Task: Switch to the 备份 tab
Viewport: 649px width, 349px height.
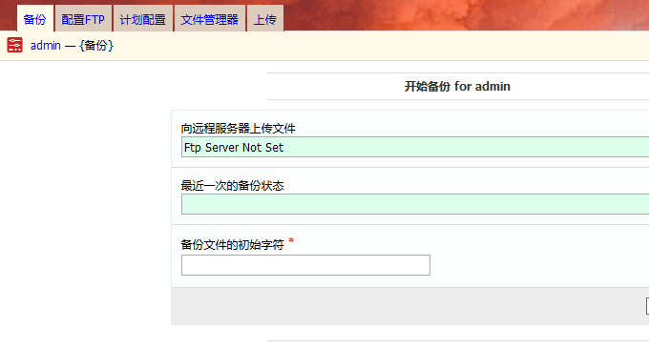Action: (x=34, y=19)
